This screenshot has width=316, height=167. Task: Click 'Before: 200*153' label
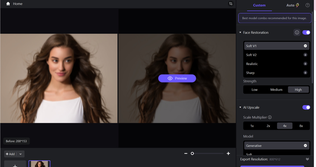point(16,141)
